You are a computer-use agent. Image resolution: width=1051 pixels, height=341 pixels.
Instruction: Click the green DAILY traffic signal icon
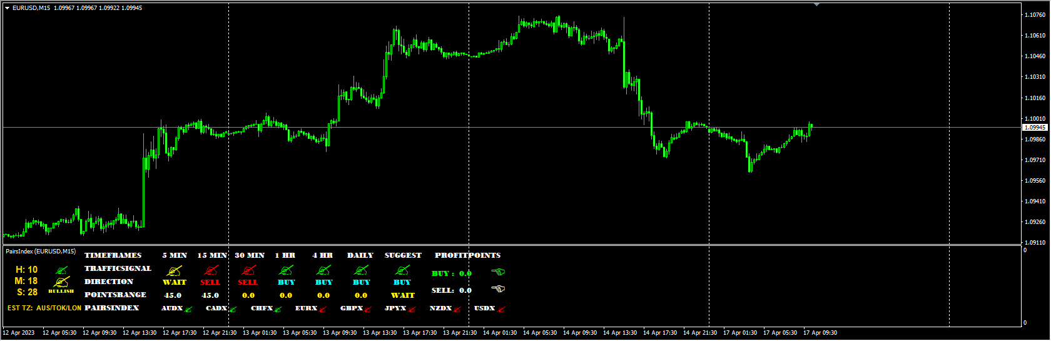[x=362, y=270]
